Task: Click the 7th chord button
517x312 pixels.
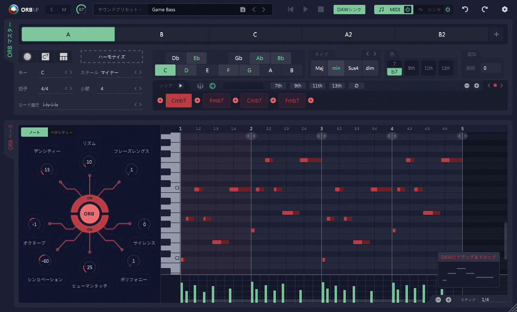Action: 278,85
